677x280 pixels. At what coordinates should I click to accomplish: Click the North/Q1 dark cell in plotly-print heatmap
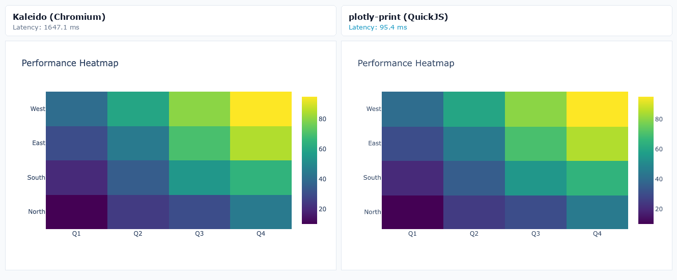[x=412, y=212]
